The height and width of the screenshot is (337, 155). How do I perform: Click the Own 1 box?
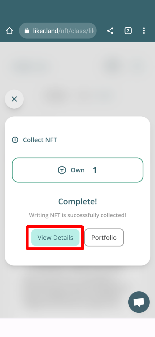77,170
